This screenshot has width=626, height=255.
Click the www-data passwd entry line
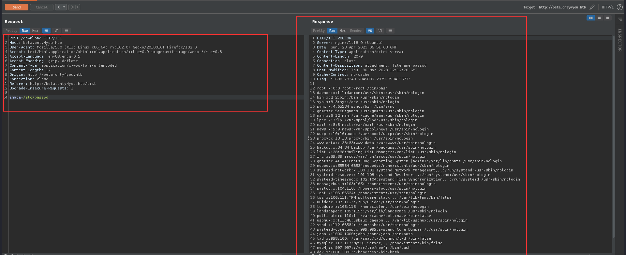pyautogui.click(x=376, y=143)
